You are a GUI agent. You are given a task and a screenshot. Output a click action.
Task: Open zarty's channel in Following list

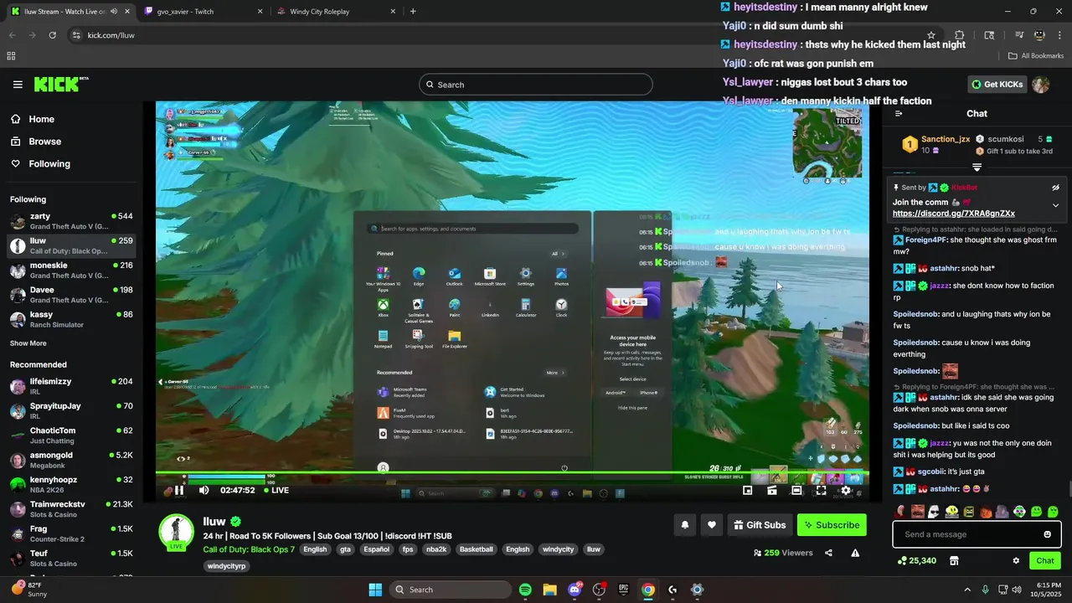(x=71, y=221)
